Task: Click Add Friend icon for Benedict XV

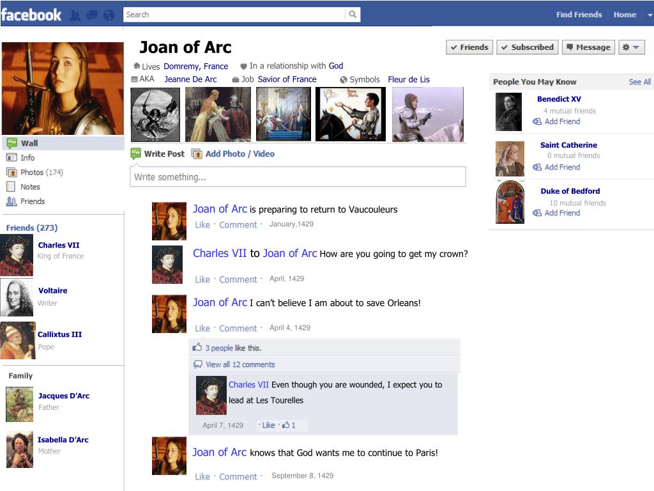Action: coord(536,121)
